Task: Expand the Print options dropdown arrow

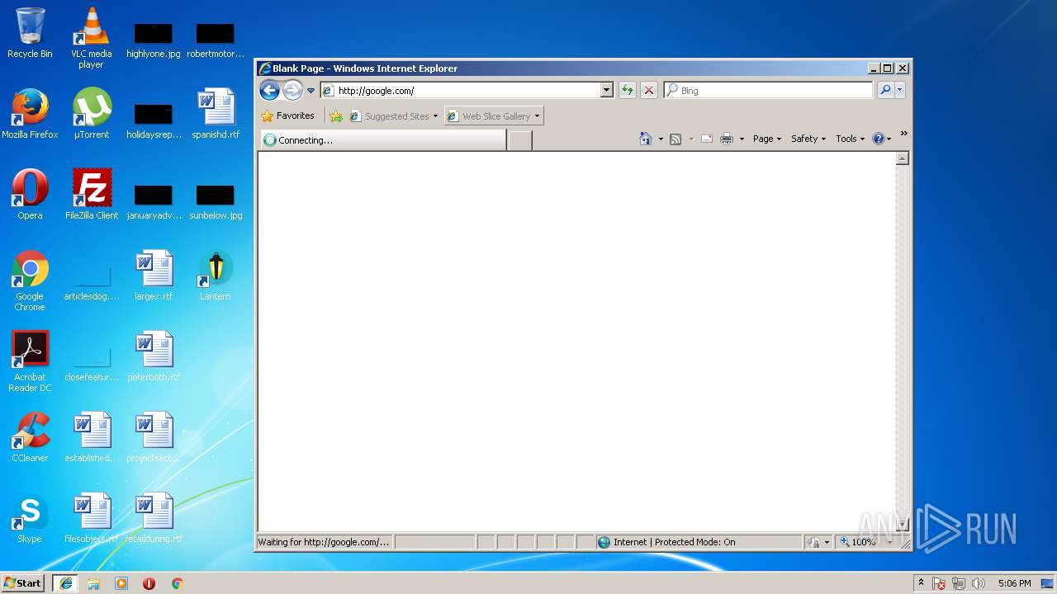Action: click(x=742, y=139)
